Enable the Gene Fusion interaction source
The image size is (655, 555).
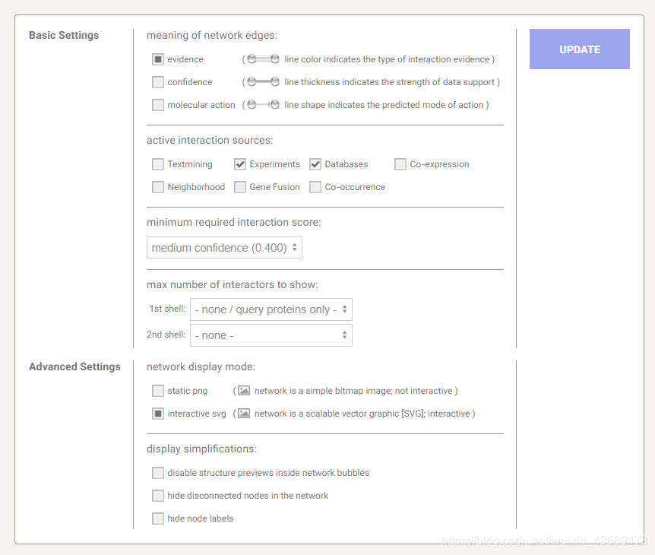tap(240, 187)
